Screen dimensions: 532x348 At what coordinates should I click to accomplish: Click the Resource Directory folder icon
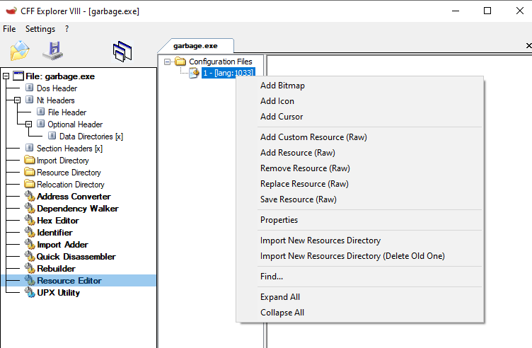[x=30, y=172]
